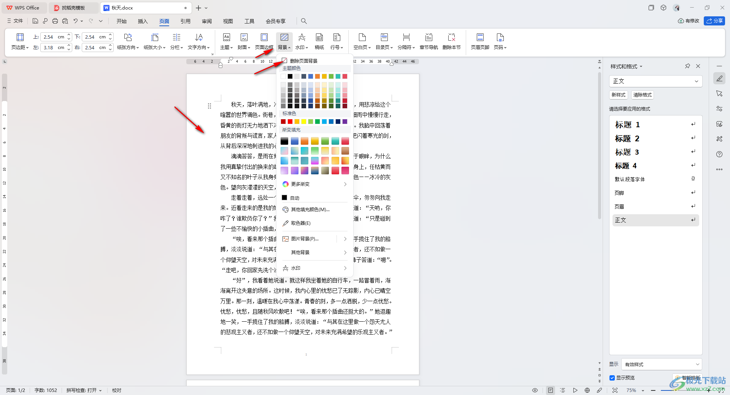This screenshot has height=395, width=730.
Task: Toggle eye protection mode icon in status bar
Action: [x=535, y=390]
